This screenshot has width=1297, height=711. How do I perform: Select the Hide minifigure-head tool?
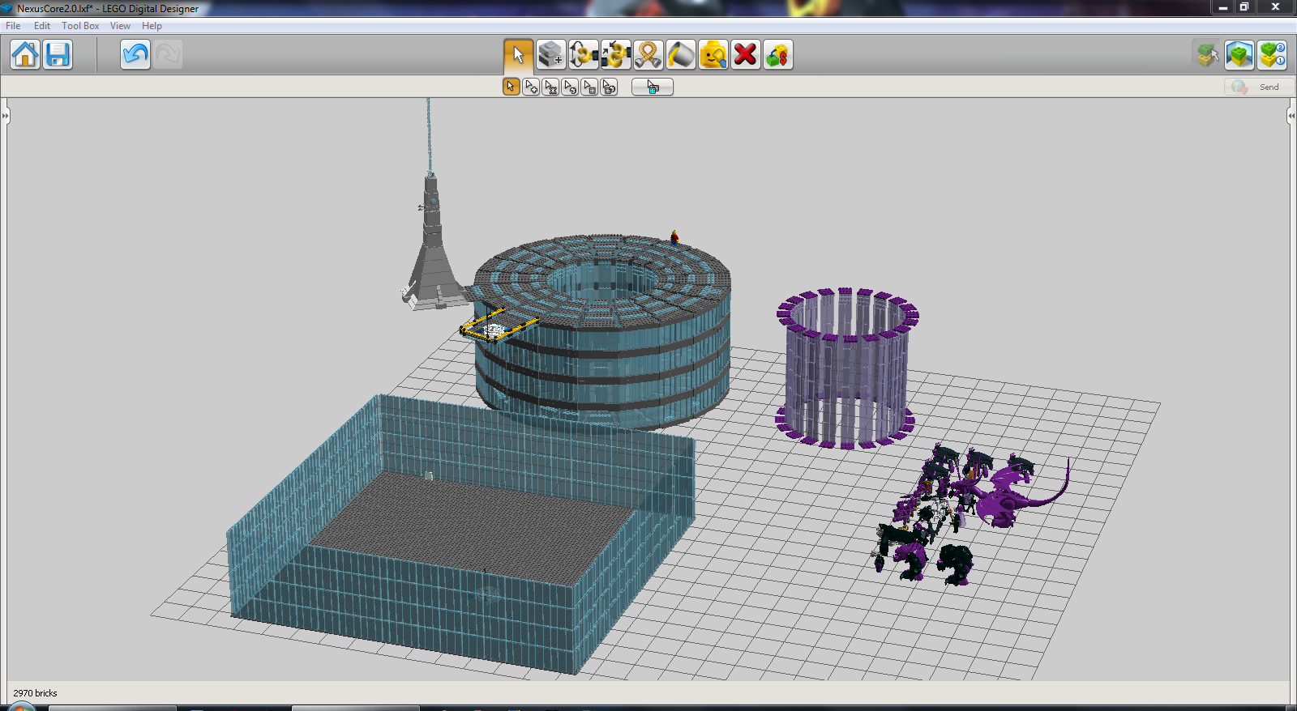tap(713, 55)
